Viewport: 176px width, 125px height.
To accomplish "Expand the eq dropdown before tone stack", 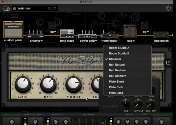I will pos(55,32).
